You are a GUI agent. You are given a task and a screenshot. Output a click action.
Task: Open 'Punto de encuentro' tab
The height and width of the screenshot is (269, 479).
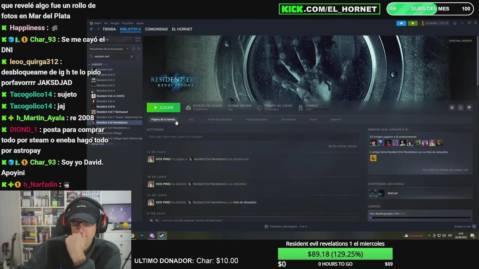pyautogui.click(x=220, y=120)
